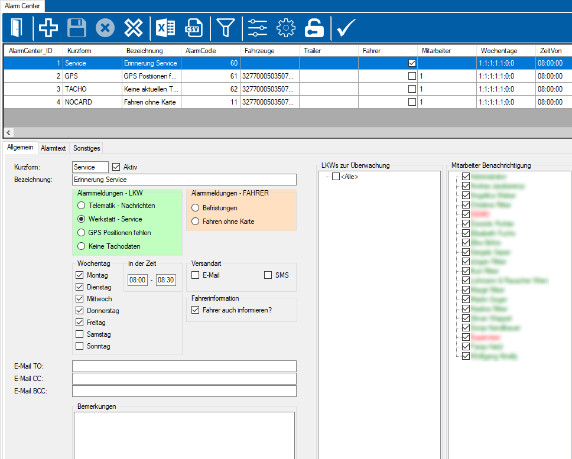This screenshot has width=572, height=459.
Task: Click the round cancel X icon
Action: coord(105,27)
